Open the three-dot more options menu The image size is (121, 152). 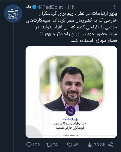[x=114, y=7]
